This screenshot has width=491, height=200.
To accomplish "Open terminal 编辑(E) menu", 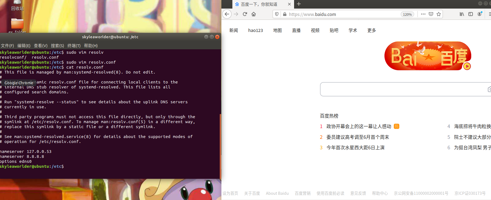I will coord(24,46).
